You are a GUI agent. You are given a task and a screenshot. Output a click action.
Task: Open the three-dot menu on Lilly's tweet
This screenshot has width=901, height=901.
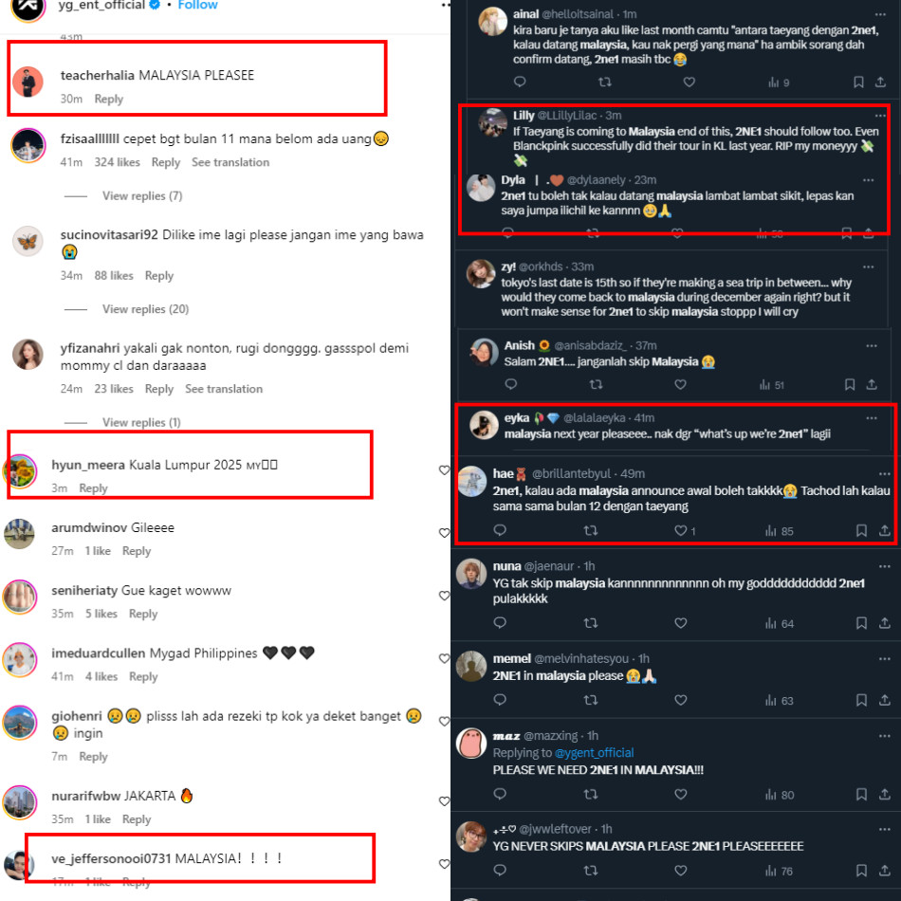point(880,116)
